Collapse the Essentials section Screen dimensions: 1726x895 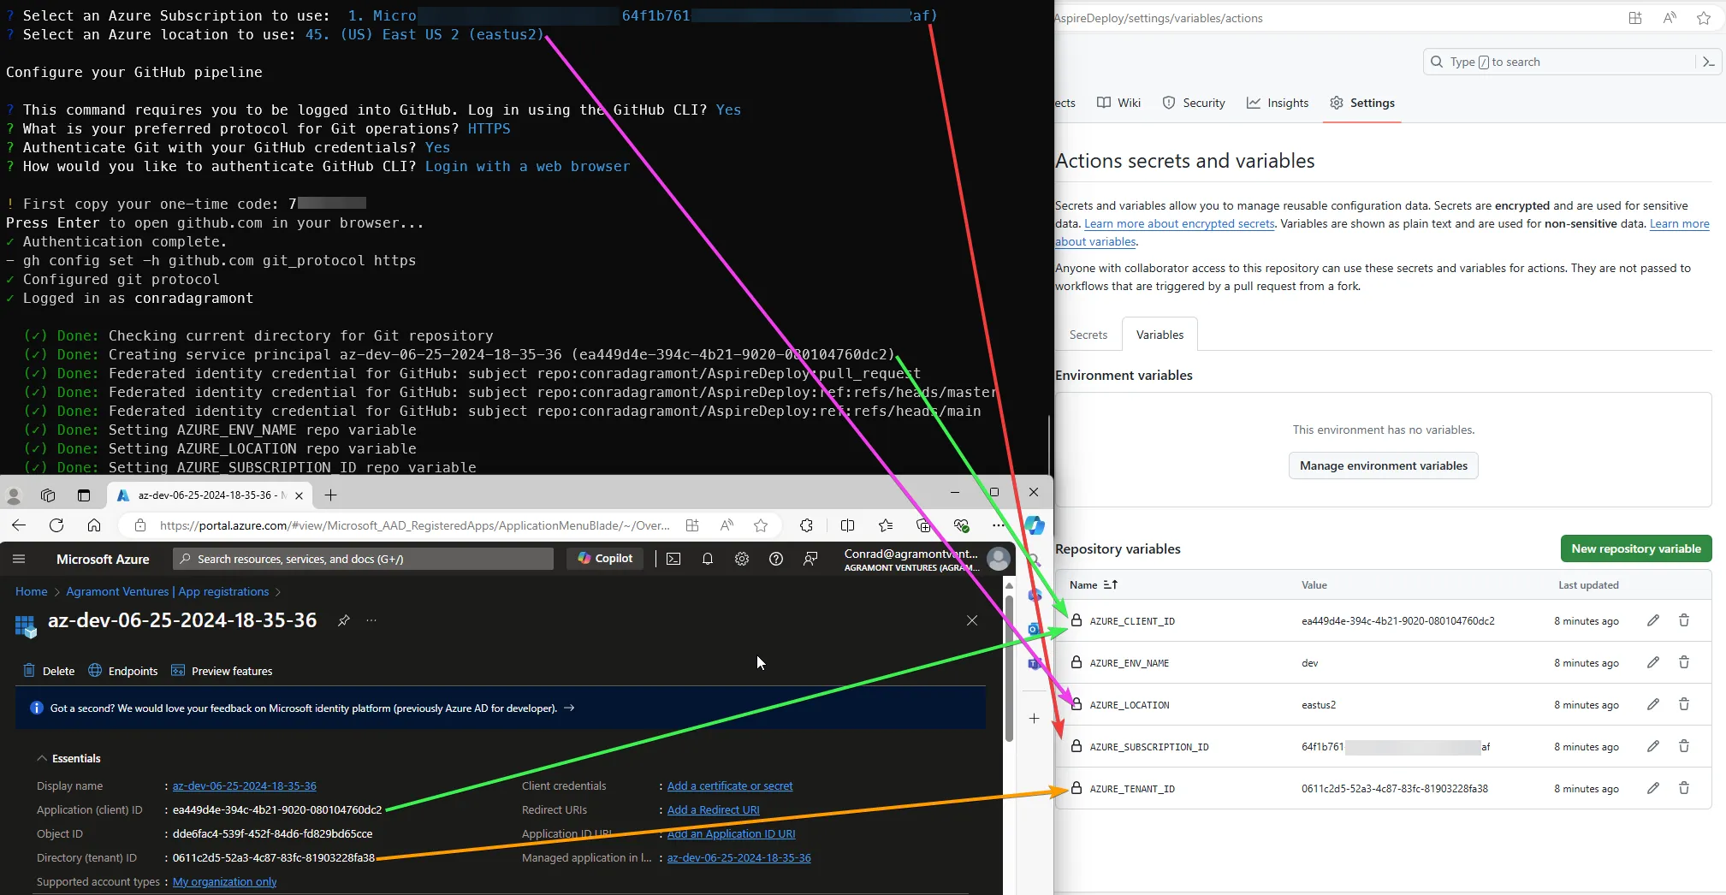(68, 758)
